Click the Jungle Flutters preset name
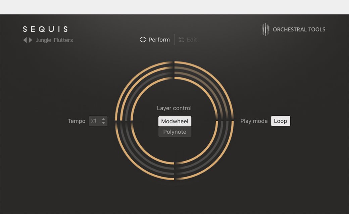Viewport: 349px width, 214px height. point(54,40)
